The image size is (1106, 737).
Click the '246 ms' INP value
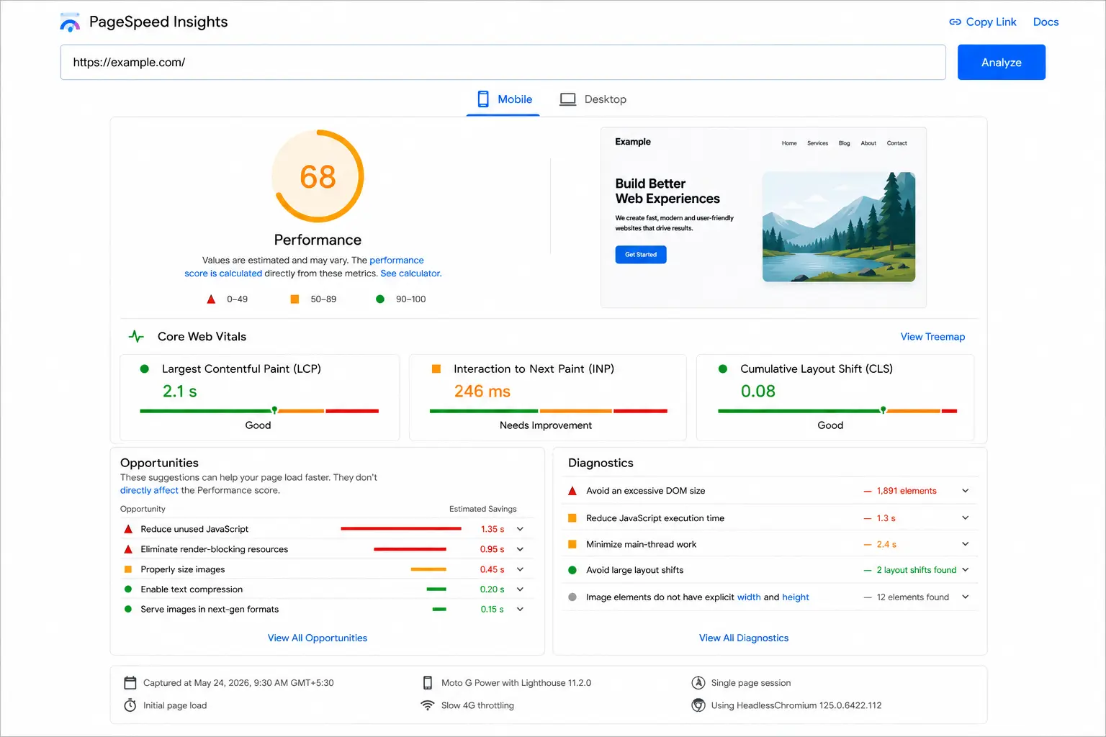[x=482, y=392]
